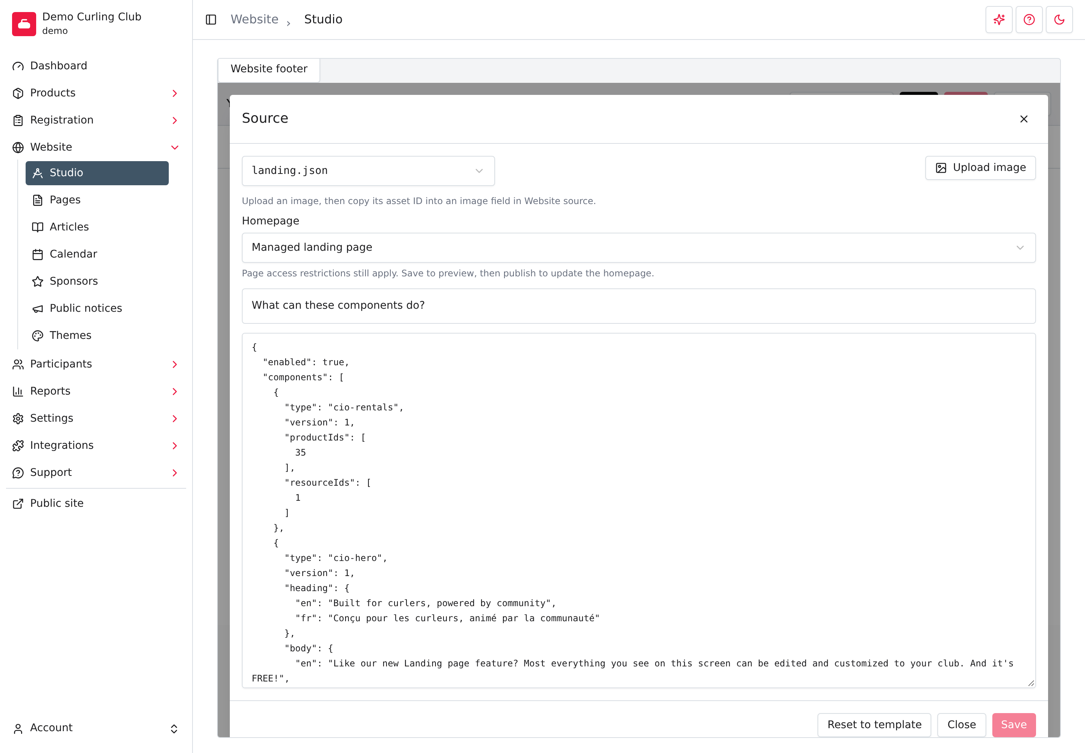Click the Reports bar chart icon
Viewport: 1085px width, 753px height.
(x=18, y=391)
